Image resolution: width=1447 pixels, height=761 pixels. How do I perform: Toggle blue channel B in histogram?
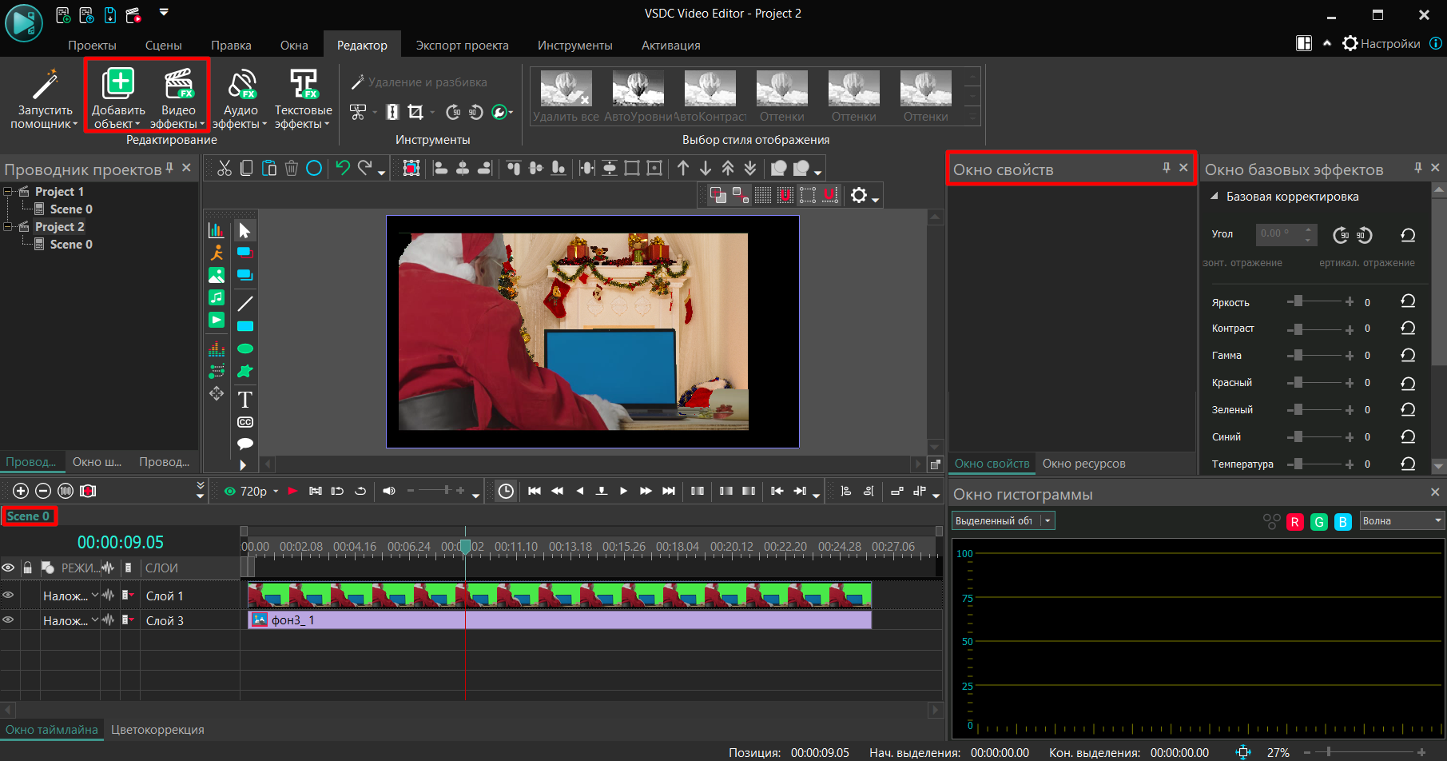[1343, 522]
